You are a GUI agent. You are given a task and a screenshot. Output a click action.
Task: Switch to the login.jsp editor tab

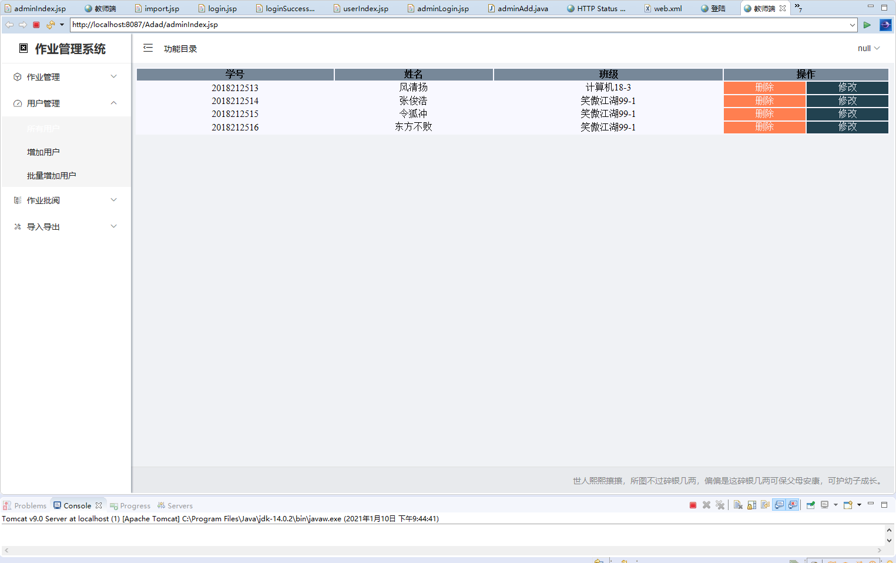point(217,8)
